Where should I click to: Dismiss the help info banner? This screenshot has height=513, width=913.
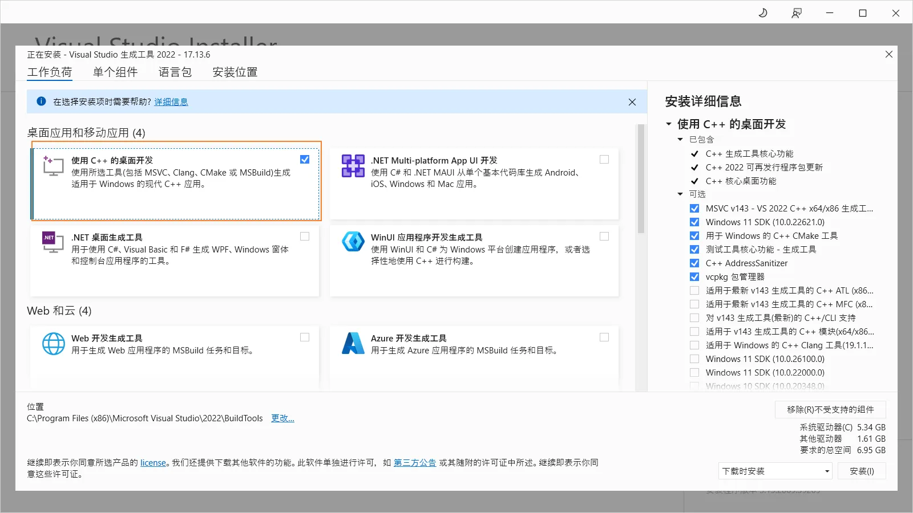tap(632, 102)
